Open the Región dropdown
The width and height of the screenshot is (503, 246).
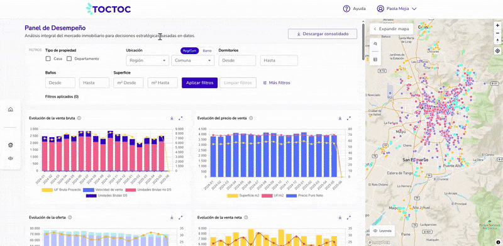pyautogui.click(x=148, y=60)
